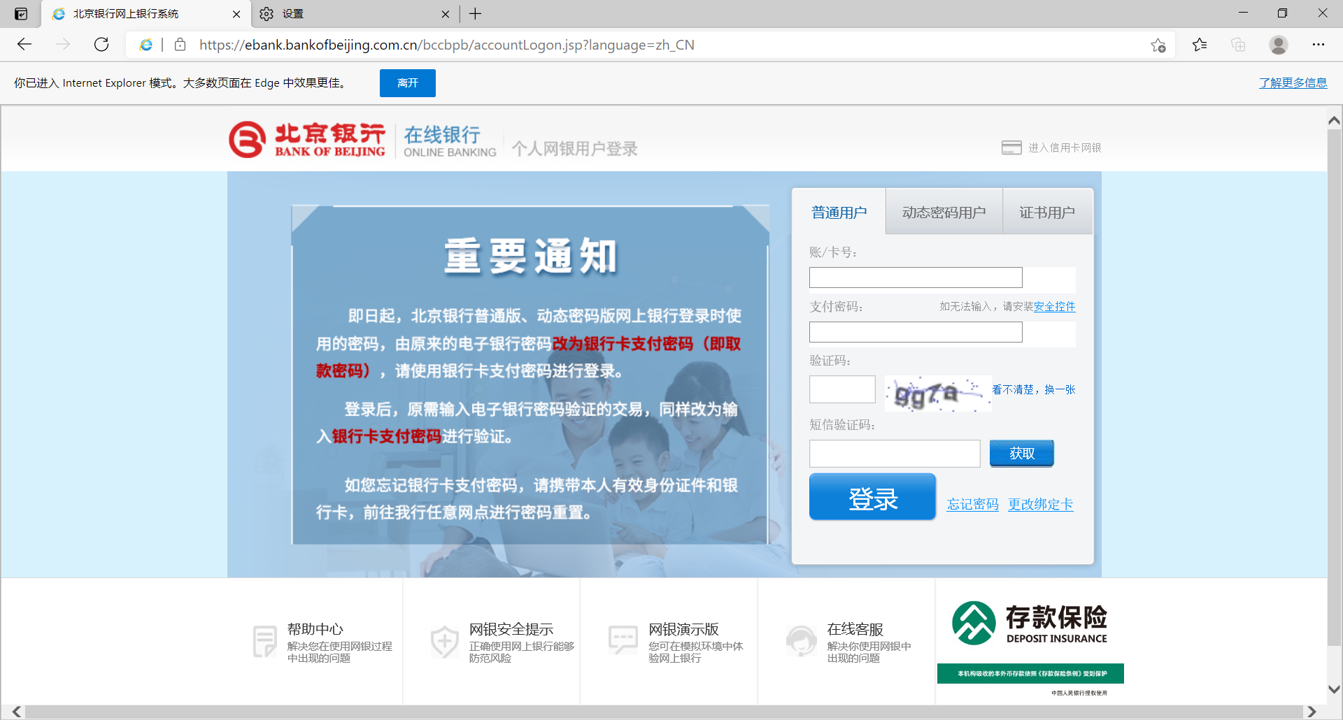This screenshot has width=1343, height=720.
Task: Select the 动态密码用户 login tab
Action: [x=944, y=212]
